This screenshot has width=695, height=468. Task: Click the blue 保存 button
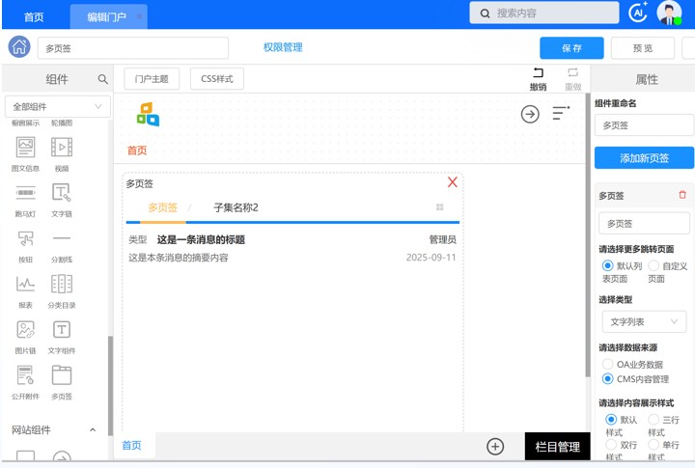[x=571, y=48]
